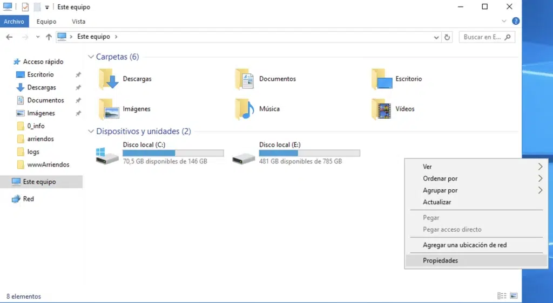Refresh the address bar location

[x=447, y=37]
